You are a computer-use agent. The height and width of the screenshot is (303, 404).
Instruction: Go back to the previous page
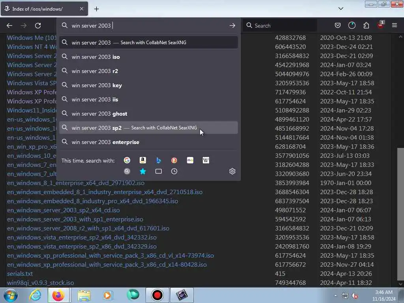pyautogui.click(x=9, y=26)
